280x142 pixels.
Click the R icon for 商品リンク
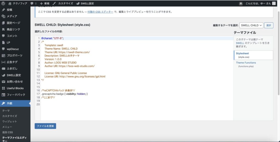(x=3, y=29)
